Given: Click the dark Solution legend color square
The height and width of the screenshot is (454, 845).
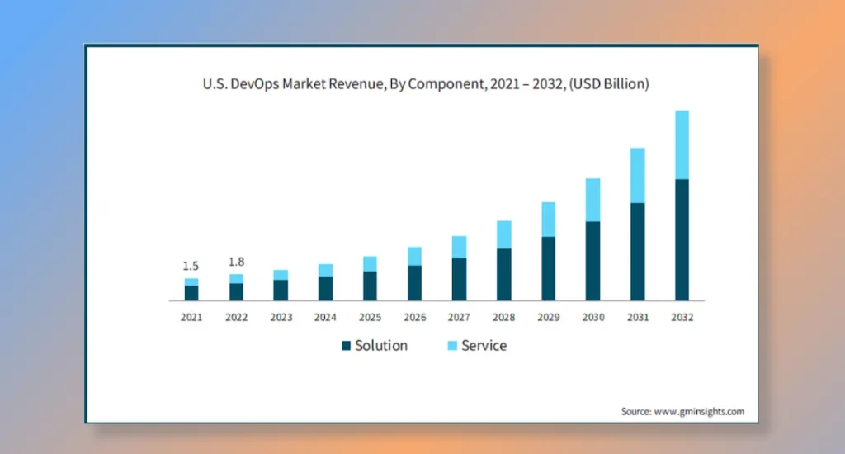Looking at the screenshot, I should click(x=347, y=346).
